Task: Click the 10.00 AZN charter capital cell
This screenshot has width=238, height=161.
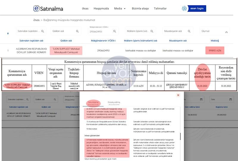Action: point(138,86)
